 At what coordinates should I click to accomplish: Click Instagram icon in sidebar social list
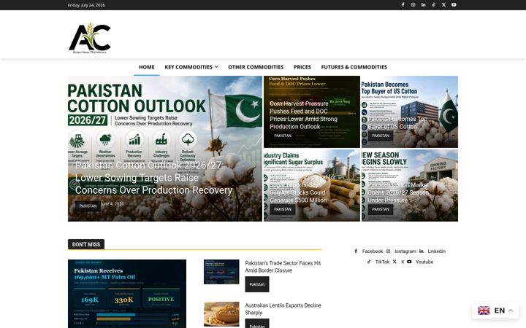pyautogui.click(x=388, y=251)
